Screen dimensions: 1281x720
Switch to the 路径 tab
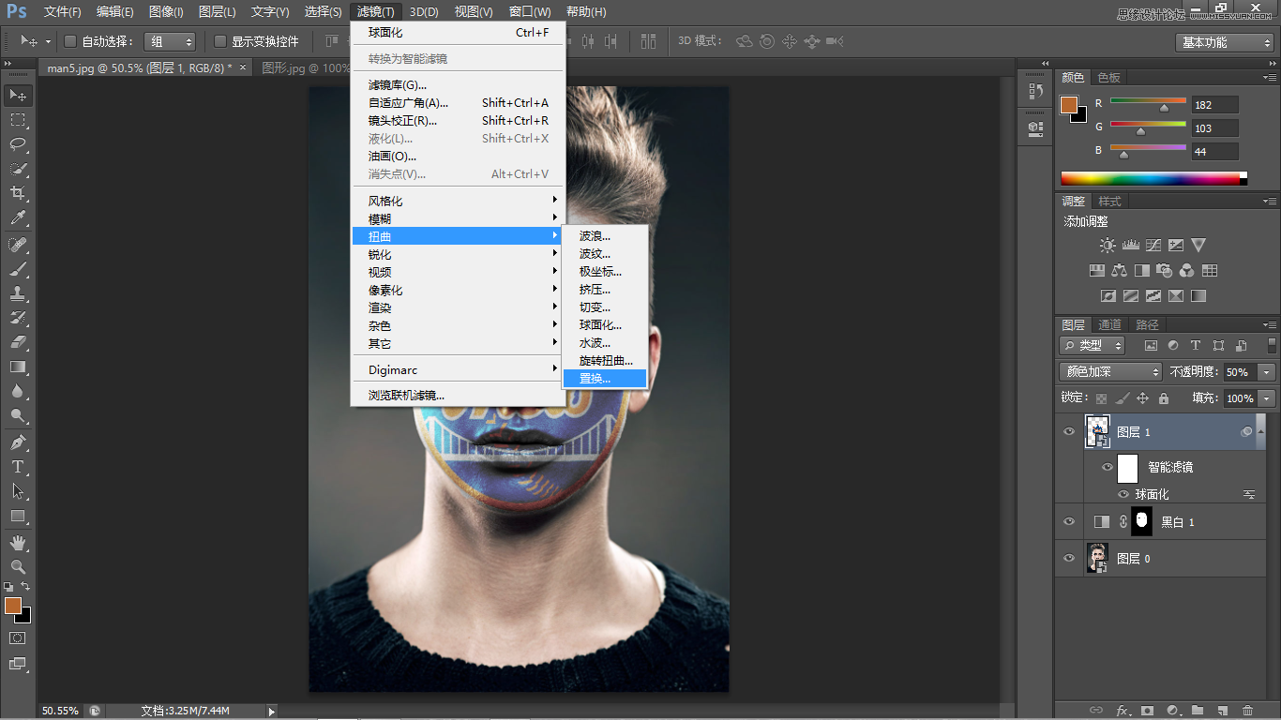click(x=1147, y=324)
